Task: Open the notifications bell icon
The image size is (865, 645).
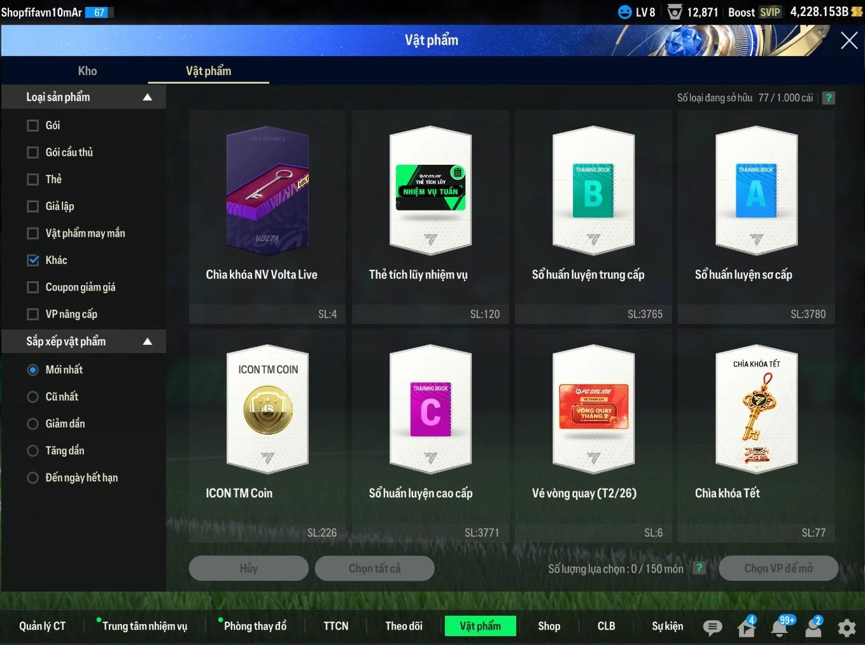Action: (x=780, y=628)
